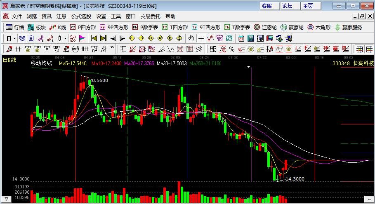375x204 pixels.
Task: Open the 日 period dropdown arrow
Action: click(14, 38)
